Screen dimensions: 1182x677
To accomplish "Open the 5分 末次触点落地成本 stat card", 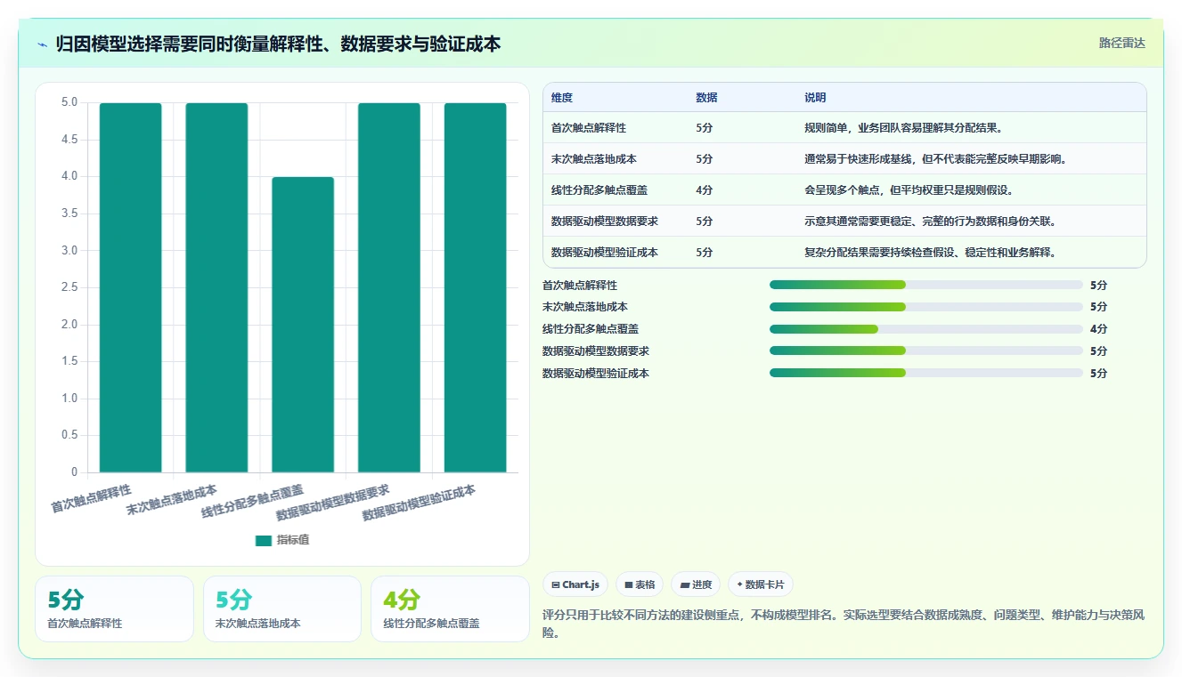I will pos(282,609).
